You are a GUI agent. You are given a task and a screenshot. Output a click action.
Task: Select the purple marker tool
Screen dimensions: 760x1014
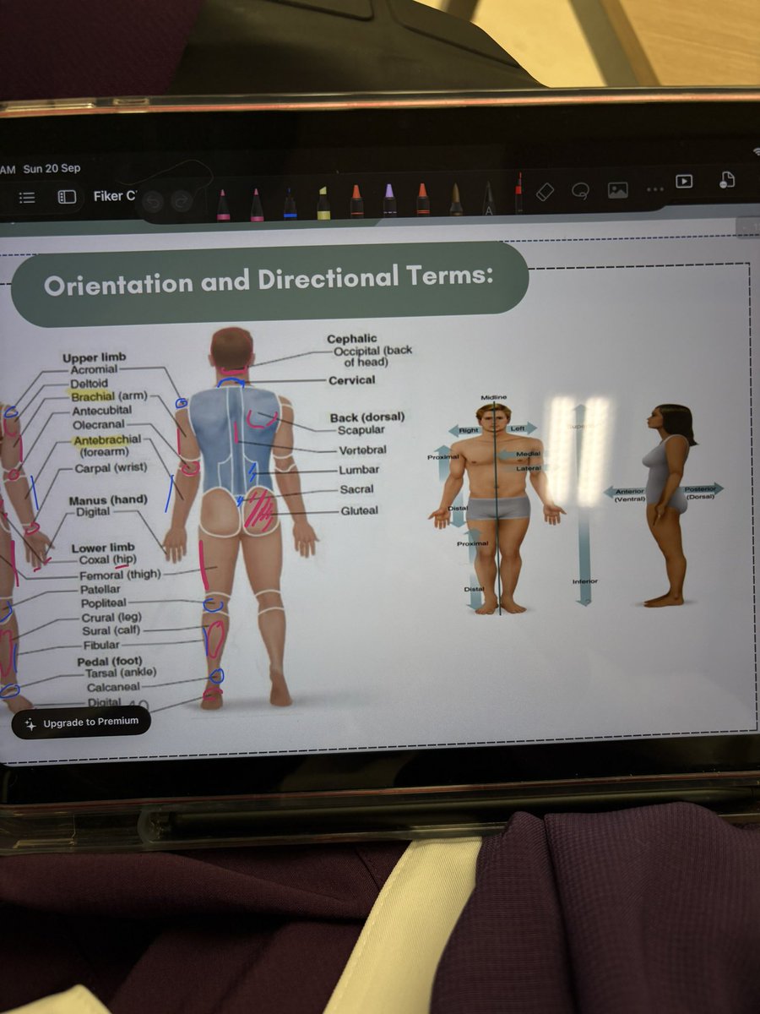pos(389,200)
